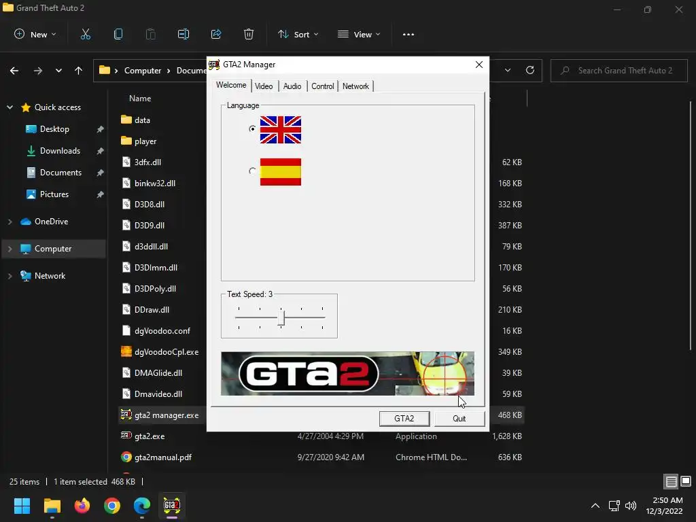Open Documents in Quick access
Screen dimensions: 696x522
[60, 173]
